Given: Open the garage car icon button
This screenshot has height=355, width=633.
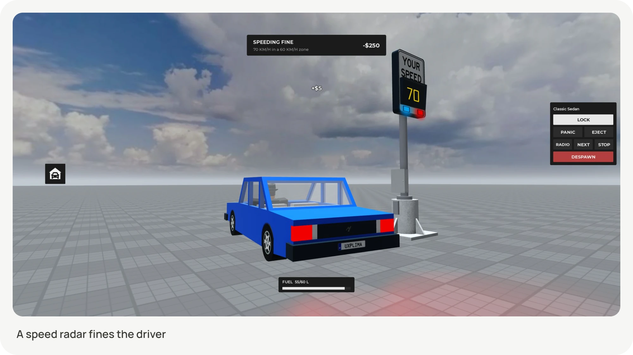Looking at the screenshot, I should tap(55, 174).
